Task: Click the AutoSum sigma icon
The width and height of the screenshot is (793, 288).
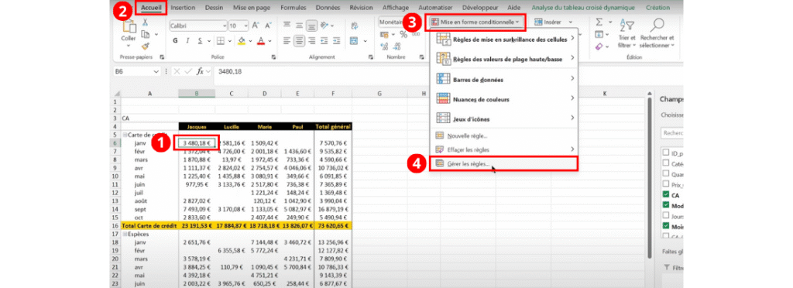Action: 599,22
